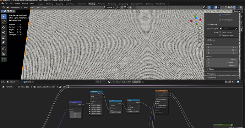Screen dimensions: 245x128
Task: Select the Measure tool
Action: pos(4,54)
